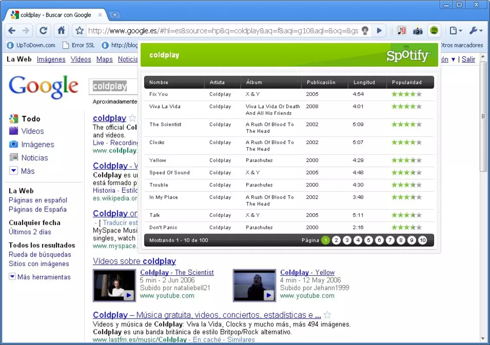Image resolution: width=490 pixels, height=345 pixels.
Task: Open the Coldplay - Yellow video link
Action: click(307, 273)
